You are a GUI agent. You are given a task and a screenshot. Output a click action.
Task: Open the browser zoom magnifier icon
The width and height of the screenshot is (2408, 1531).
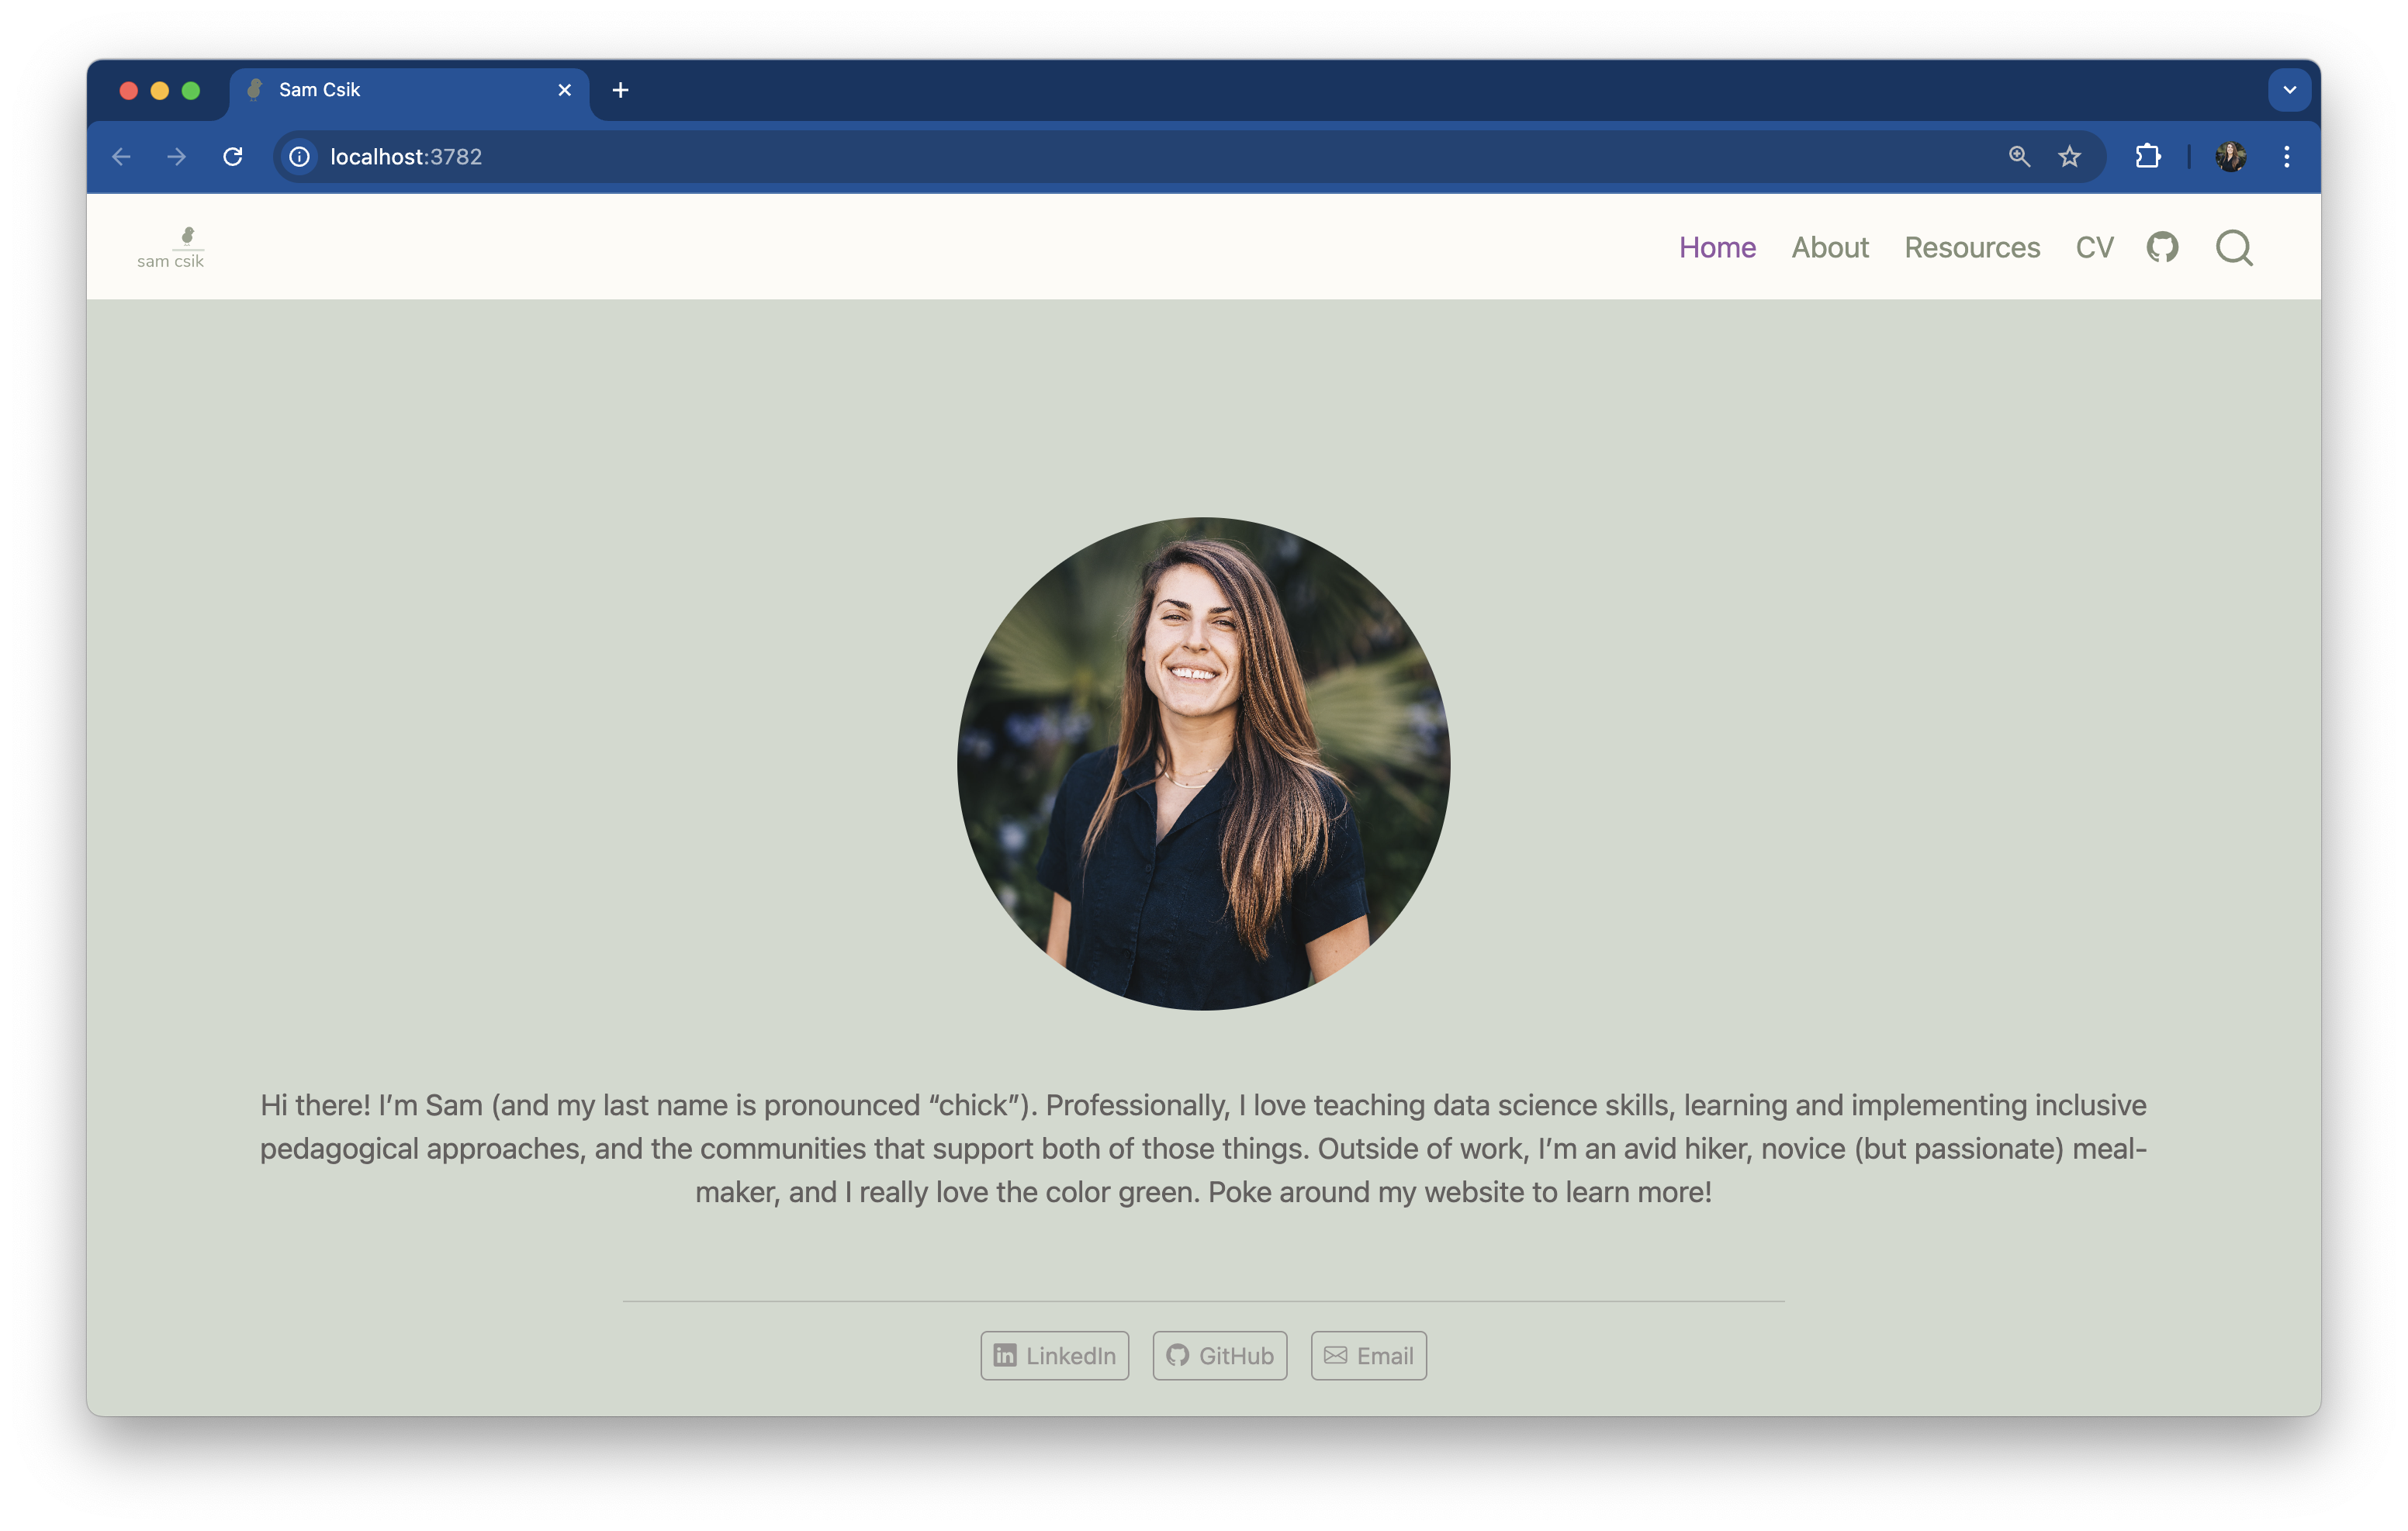pos(2019,157)
